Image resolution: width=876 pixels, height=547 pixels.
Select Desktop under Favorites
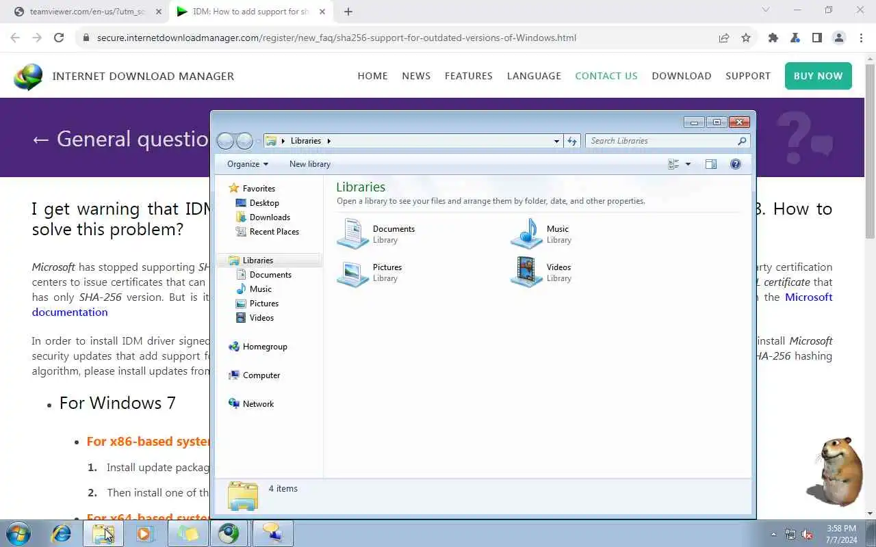click(264, 203)
